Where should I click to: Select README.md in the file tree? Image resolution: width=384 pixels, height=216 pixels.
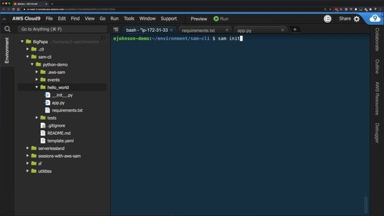[x=59, y=133]
